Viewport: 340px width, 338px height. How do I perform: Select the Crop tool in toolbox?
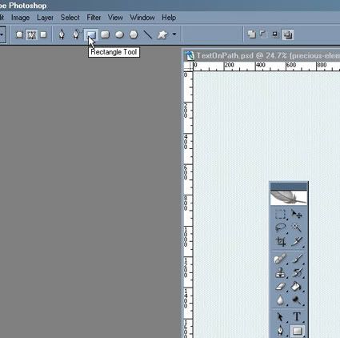(281, 242)
